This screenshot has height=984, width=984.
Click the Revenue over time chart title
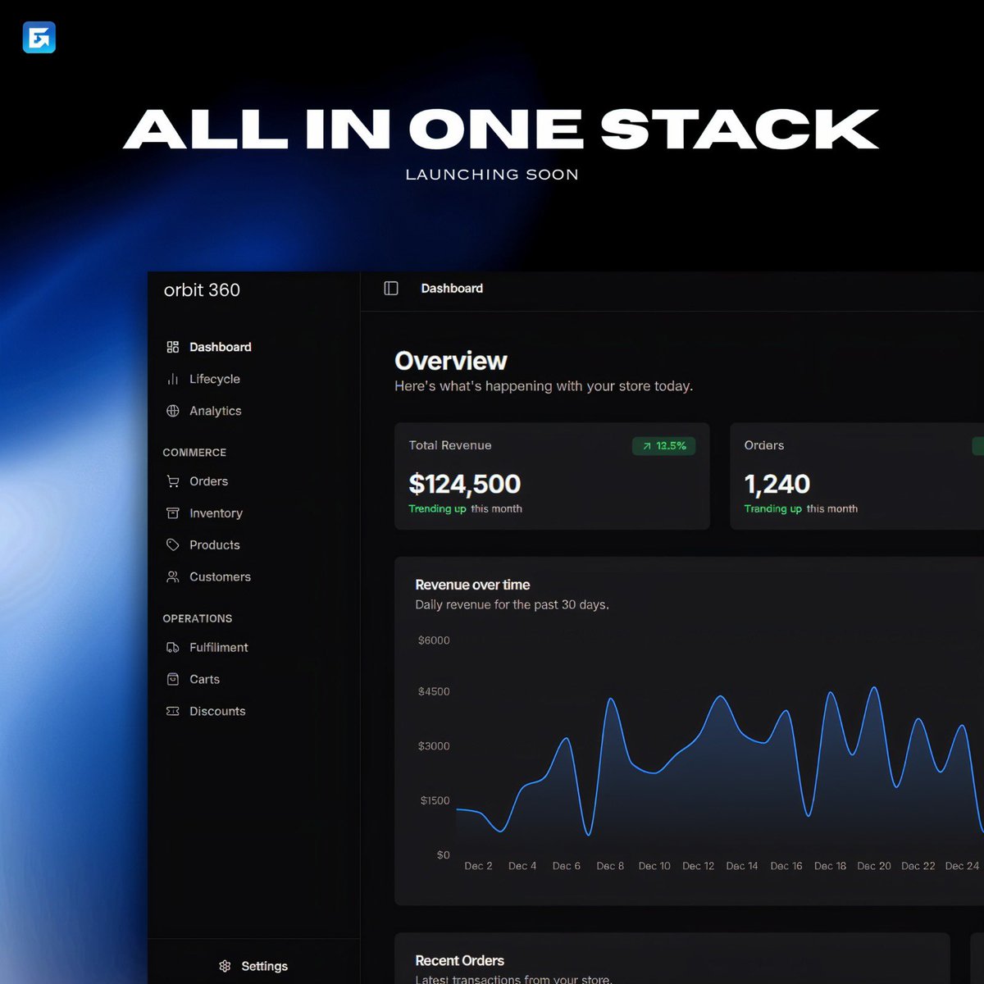point(472,585)
